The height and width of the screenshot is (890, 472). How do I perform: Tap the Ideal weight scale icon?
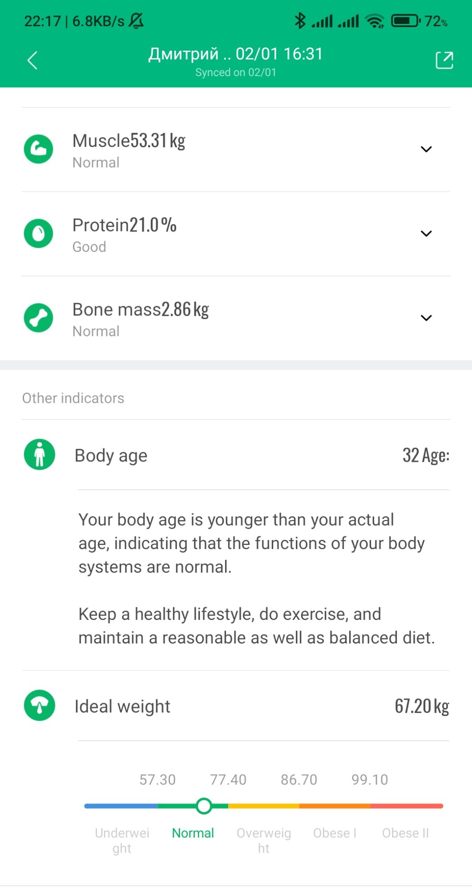coord(40,705)
